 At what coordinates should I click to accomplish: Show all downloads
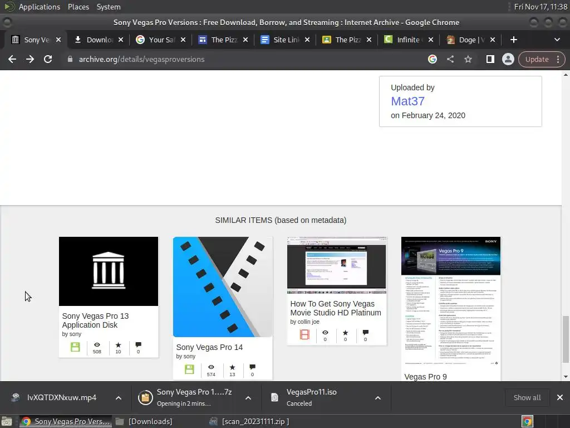click(527, 398)
